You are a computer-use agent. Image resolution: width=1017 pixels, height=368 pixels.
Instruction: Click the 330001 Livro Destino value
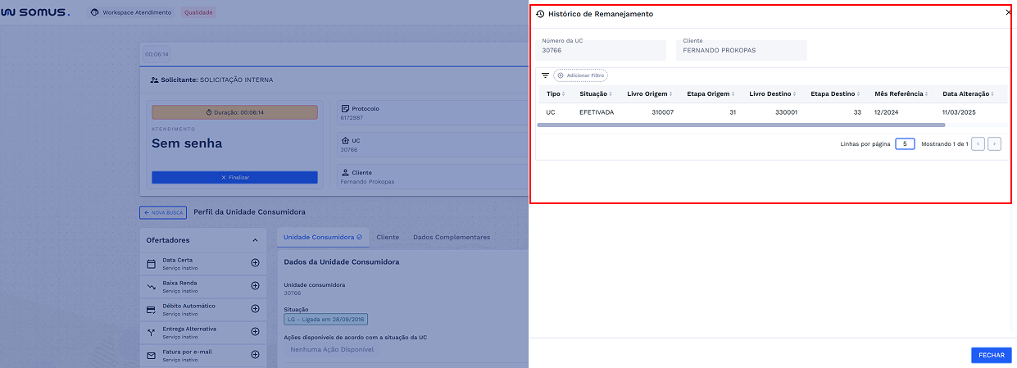point(786,112)
